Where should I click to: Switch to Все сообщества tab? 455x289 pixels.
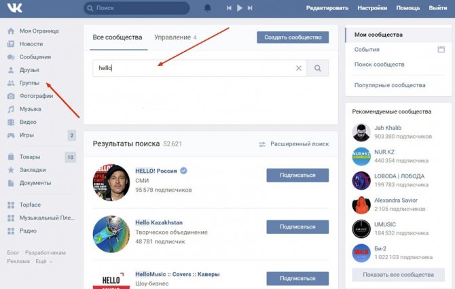(x=117, y=37)
